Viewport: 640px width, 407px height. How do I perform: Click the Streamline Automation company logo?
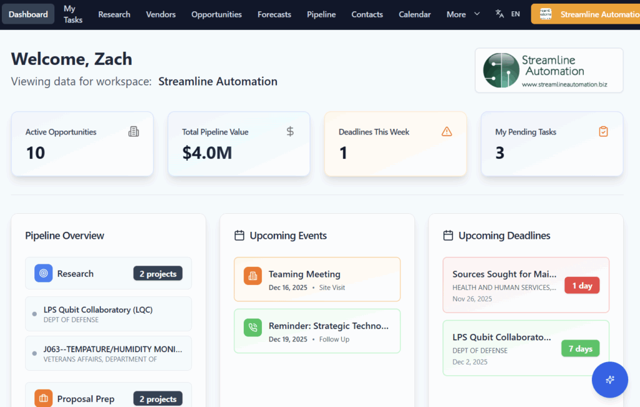click(549, 71)
